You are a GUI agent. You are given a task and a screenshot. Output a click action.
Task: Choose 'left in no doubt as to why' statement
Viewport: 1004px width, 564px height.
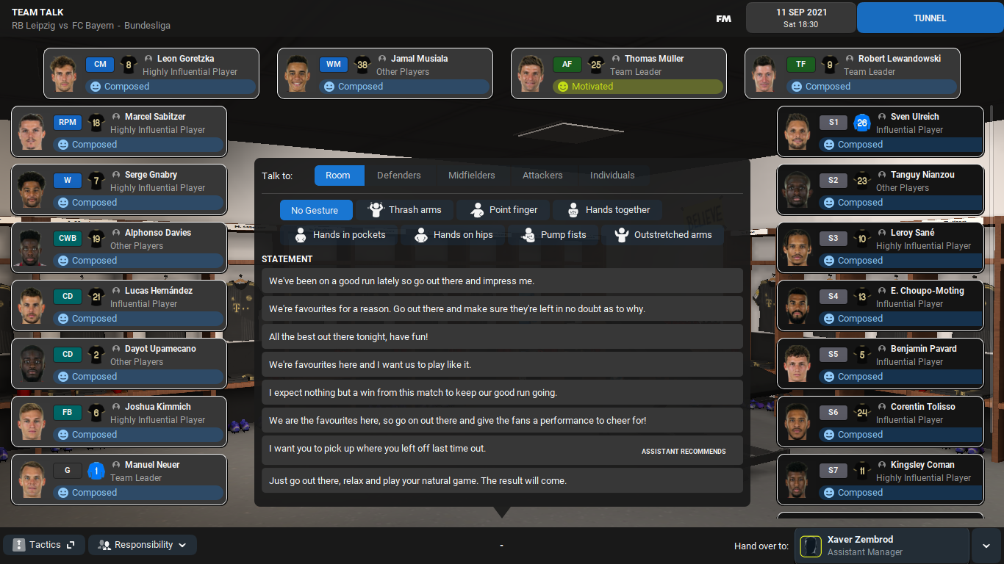[502, 308]
